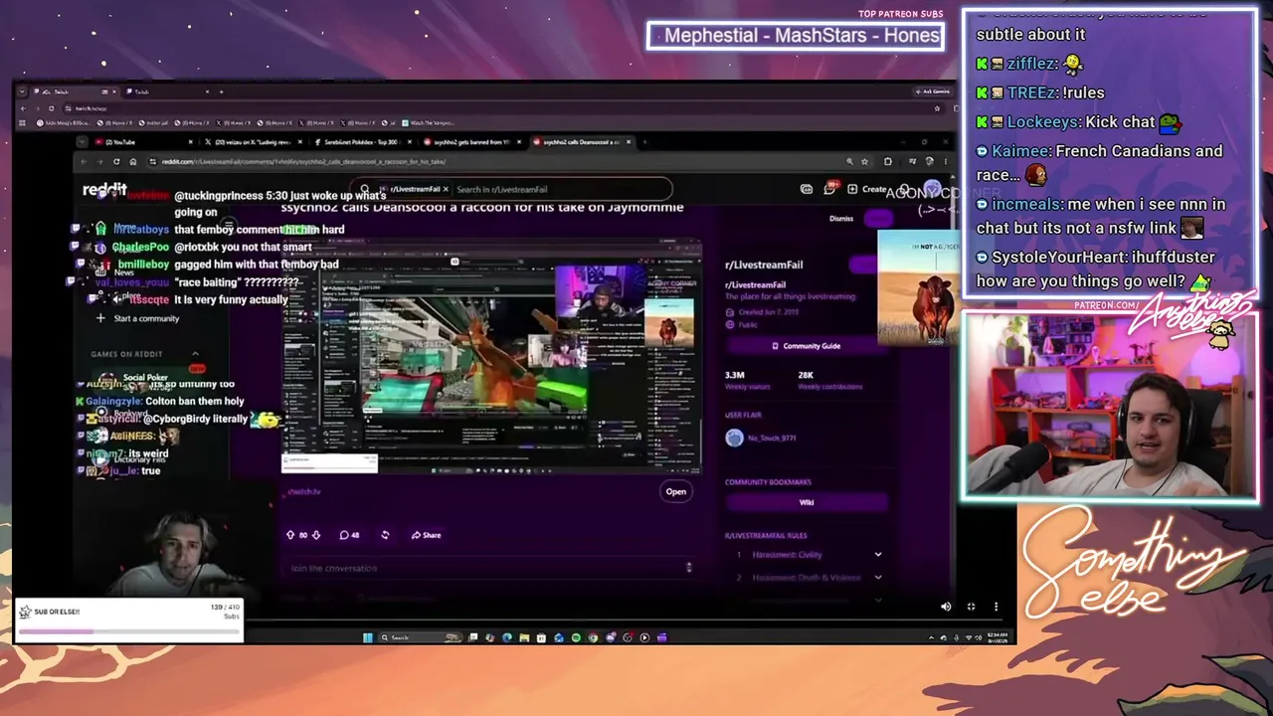The image size is (1273, 716).
Task: Click the Join the conversation comment box
Action: pos(485,568)
